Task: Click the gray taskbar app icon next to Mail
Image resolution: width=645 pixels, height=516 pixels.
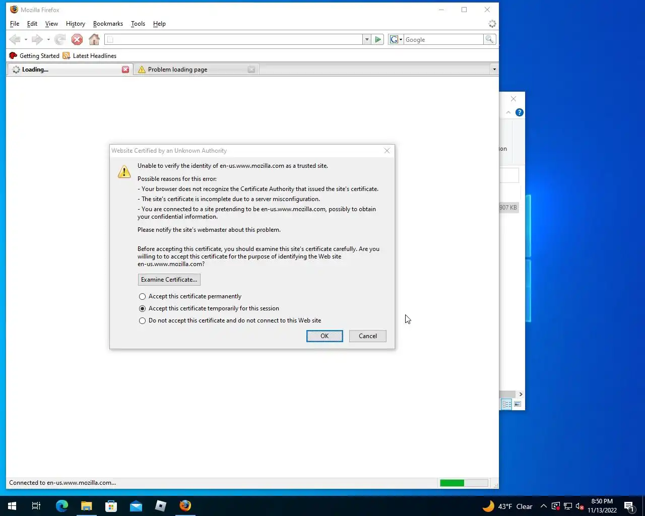Action: (x=161, y=506)
